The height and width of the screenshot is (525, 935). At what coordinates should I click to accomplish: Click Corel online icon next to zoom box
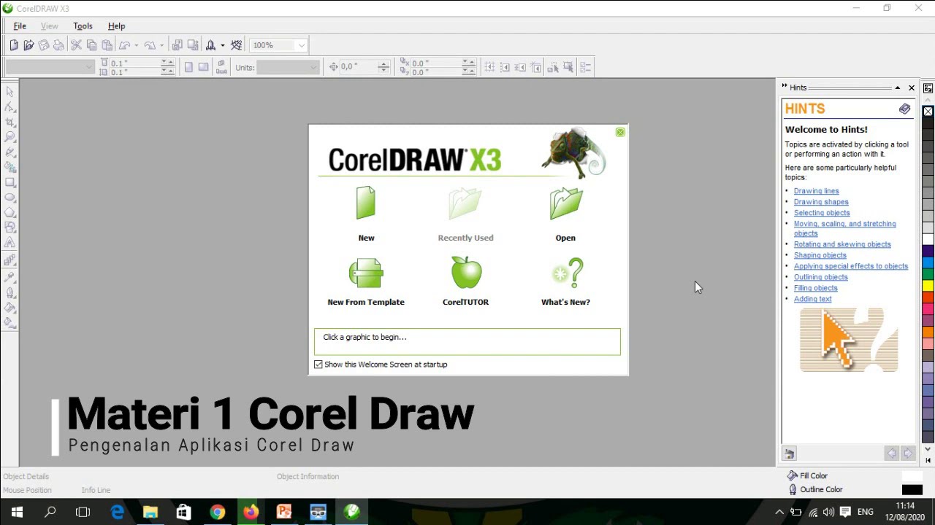[236, 45]
